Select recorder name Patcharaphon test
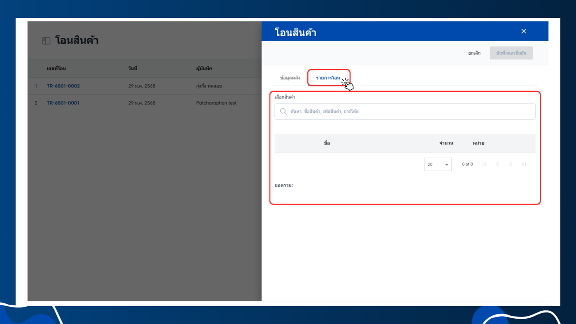Viewport: 576px width, 324px height. coord(216,103)
